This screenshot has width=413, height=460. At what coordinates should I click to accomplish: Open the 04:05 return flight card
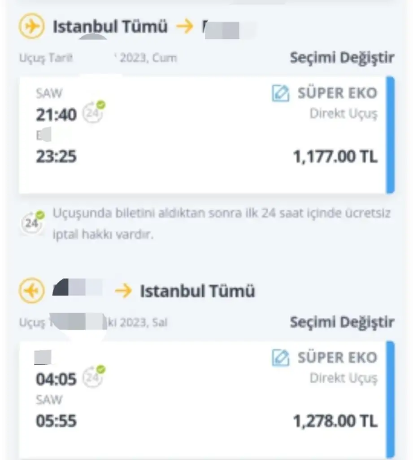point(202,399)
